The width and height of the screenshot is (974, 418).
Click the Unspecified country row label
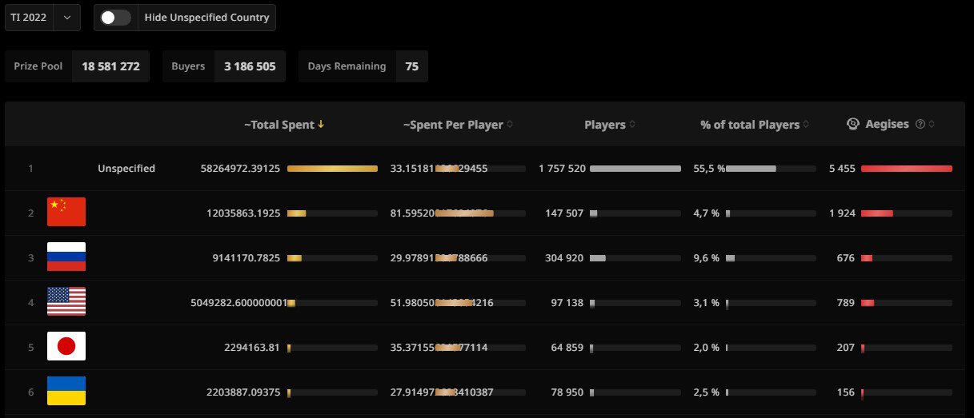click(126, 169)
